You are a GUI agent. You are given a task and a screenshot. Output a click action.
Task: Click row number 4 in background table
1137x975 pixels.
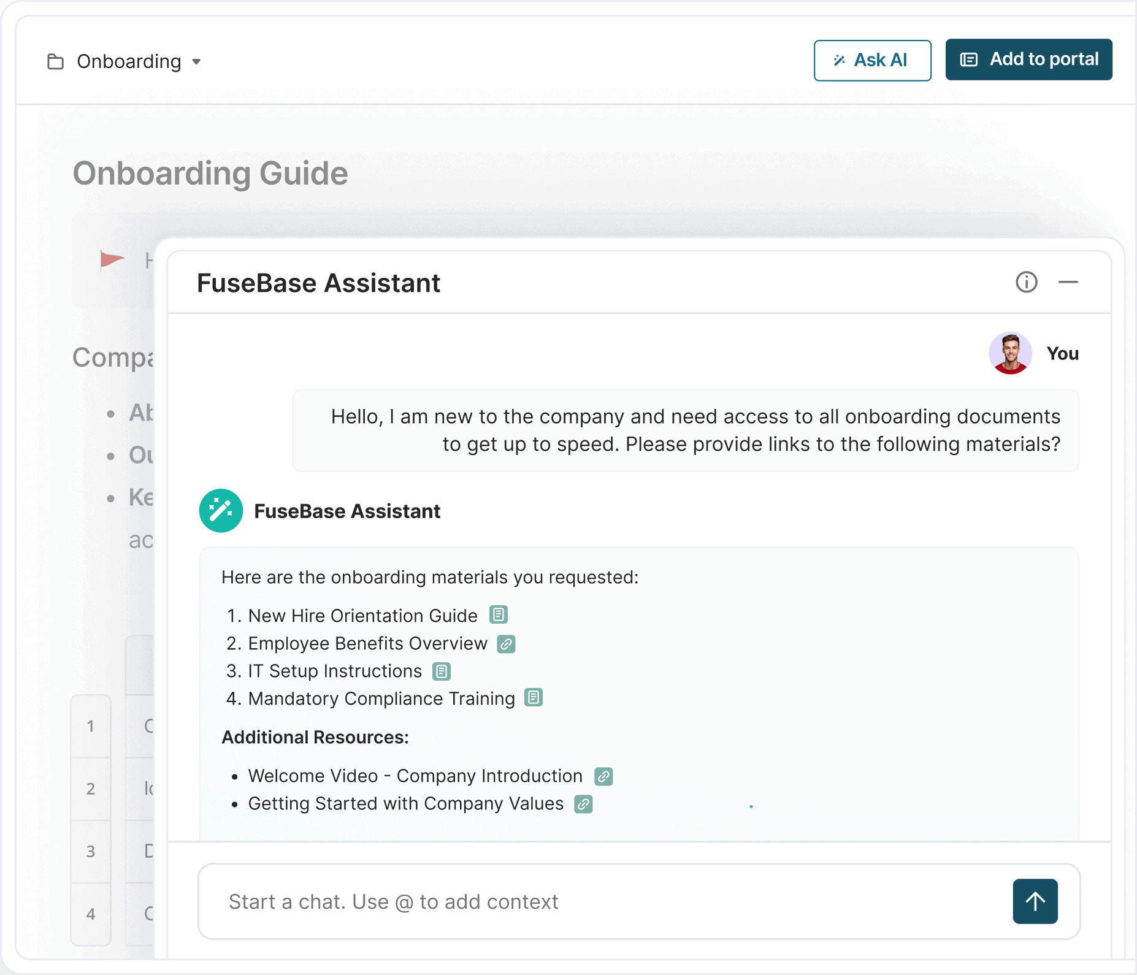(x=91, y=914)
